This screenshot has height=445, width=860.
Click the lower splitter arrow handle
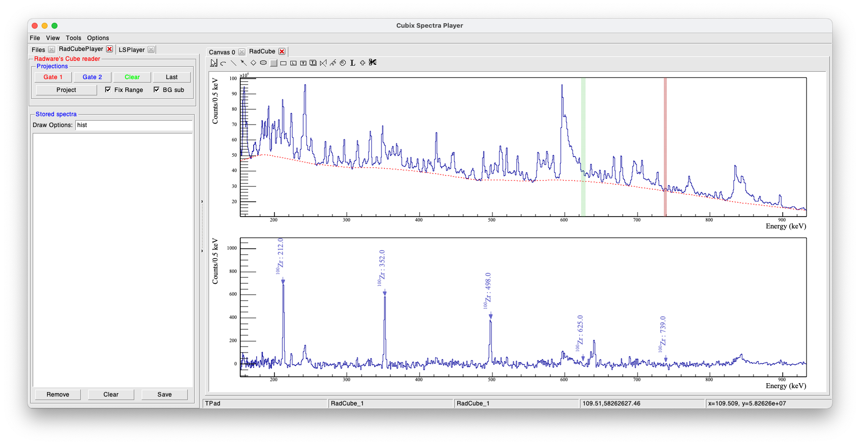[202, 251]
